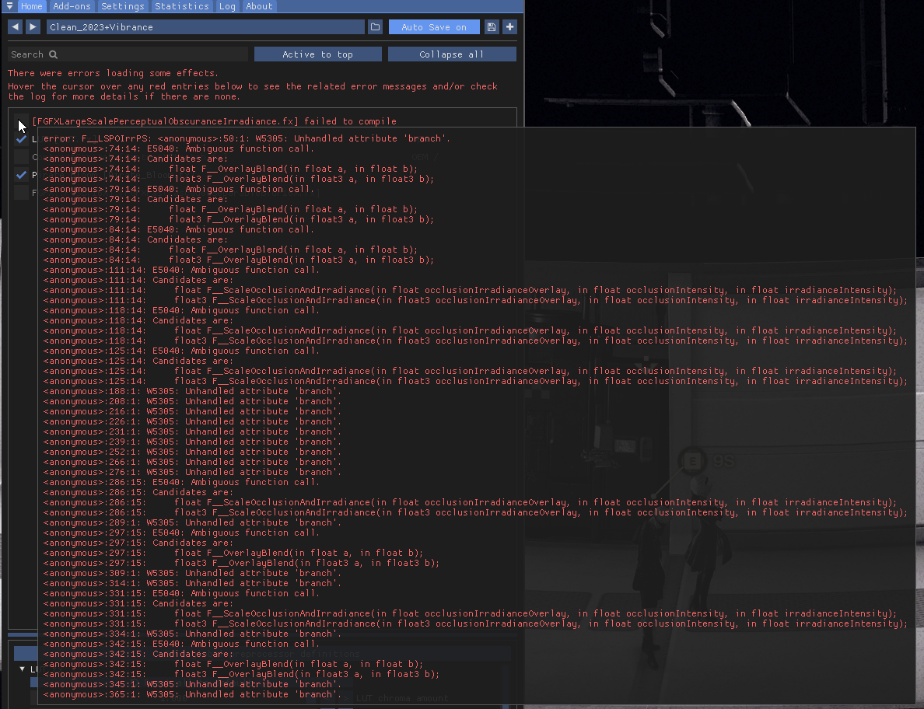Focus the effect Search field
The image size is (924, 709).
click(x=128, y=54)
